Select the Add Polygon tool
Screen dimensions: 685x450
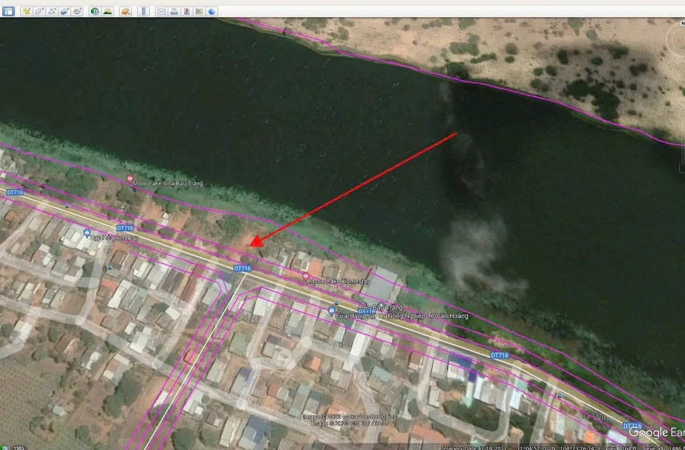tap(39, 11)
